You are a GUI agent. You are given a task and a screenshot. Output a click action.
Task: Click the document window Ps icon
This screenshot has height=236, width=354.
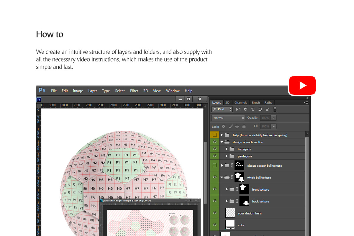(39, 100)
